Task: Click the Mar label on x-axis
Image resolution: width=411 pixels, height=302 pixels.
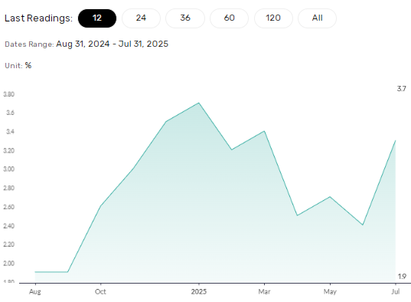Action: 264,291
